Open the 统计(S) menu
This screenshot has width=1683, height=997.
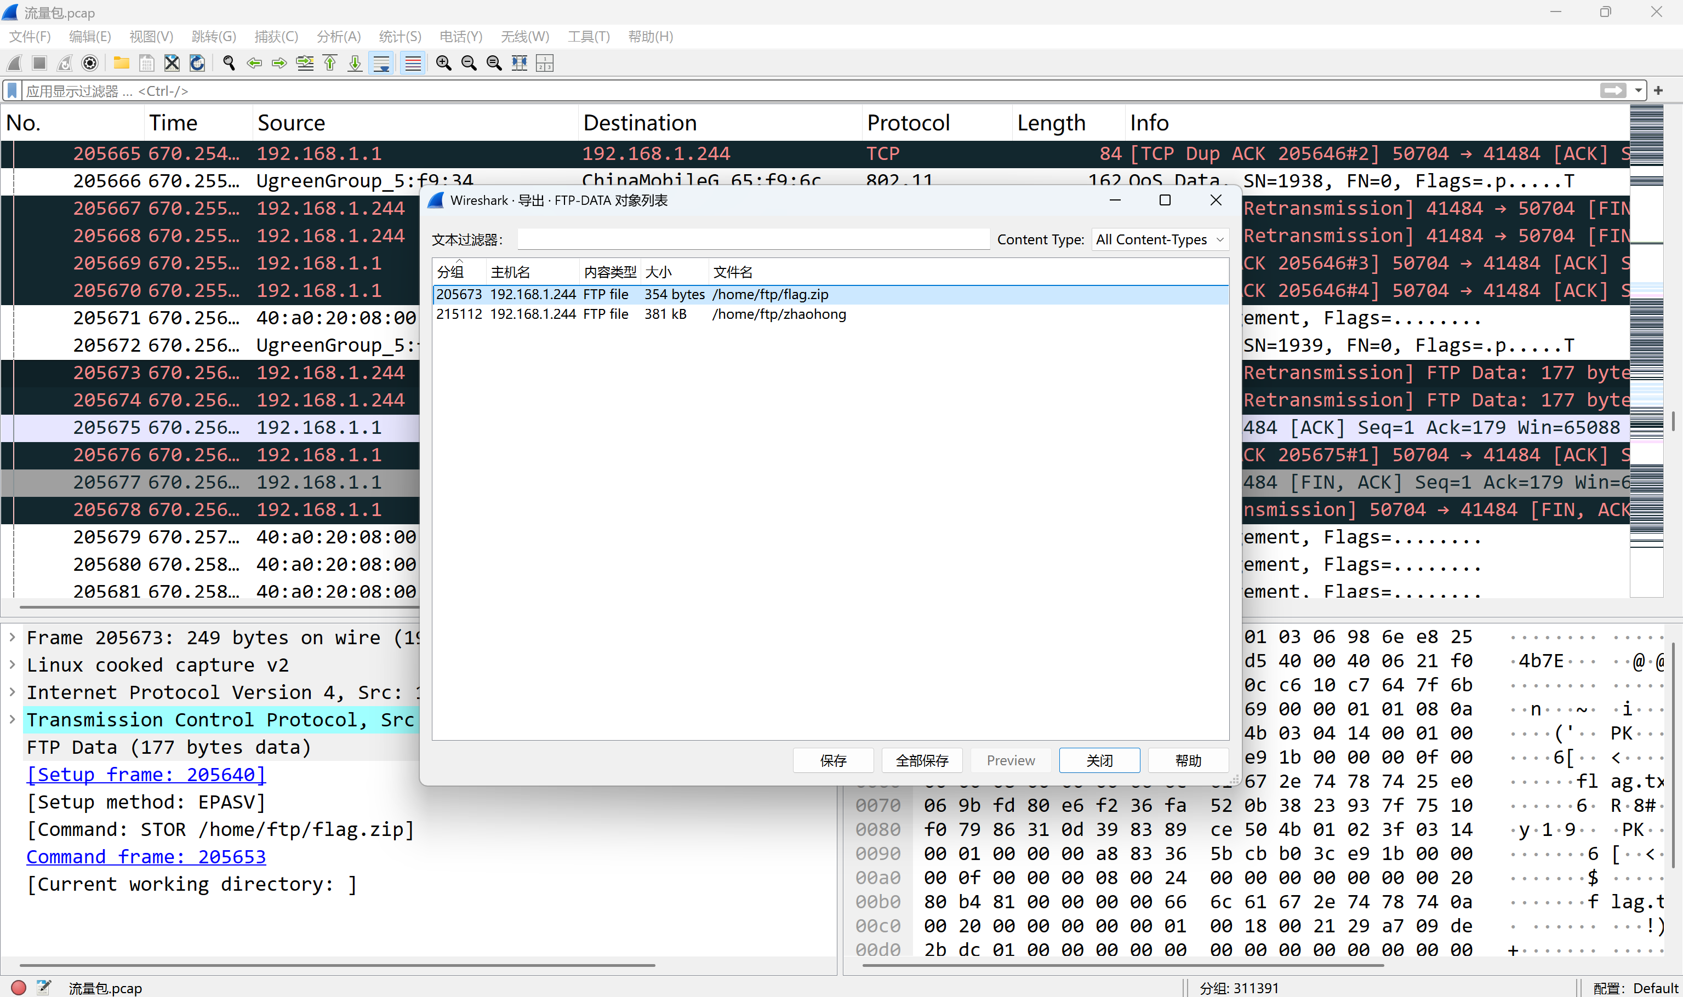pyautogui.click(x=400, y=36)
